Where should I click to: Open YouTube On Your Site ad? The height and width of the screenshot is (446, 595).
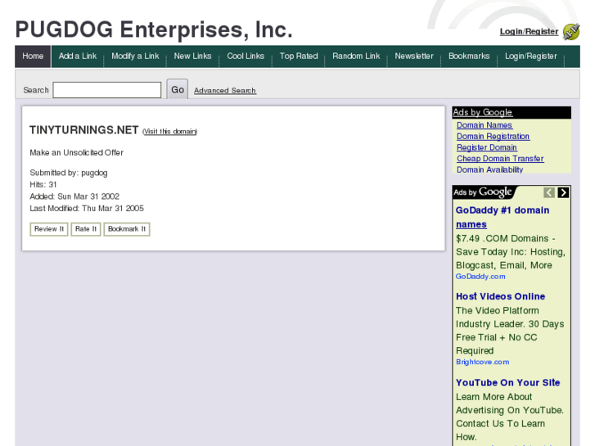tap(507, 383)
